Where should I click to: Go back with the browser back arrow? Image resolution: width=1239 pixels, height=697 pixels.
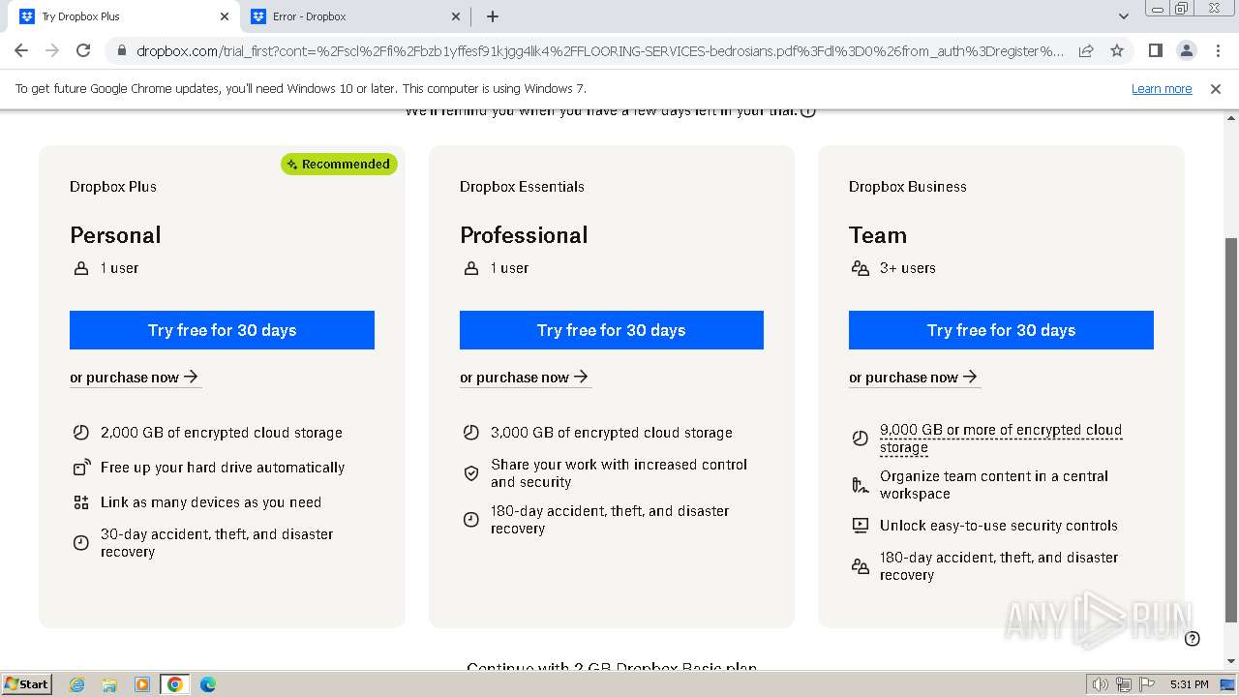[21, 50]
